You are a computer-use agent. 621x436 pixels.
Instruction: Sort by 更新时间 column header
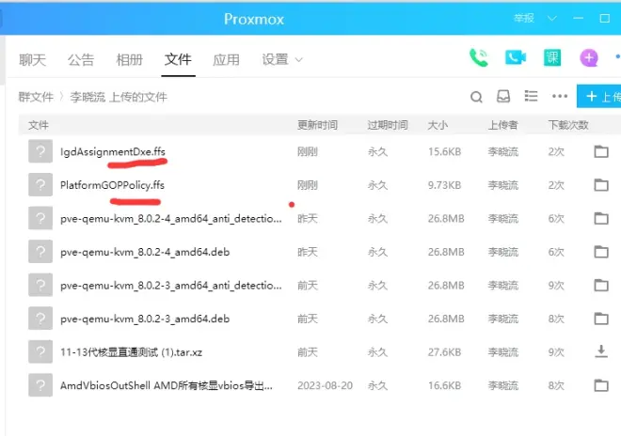(318, 125)
